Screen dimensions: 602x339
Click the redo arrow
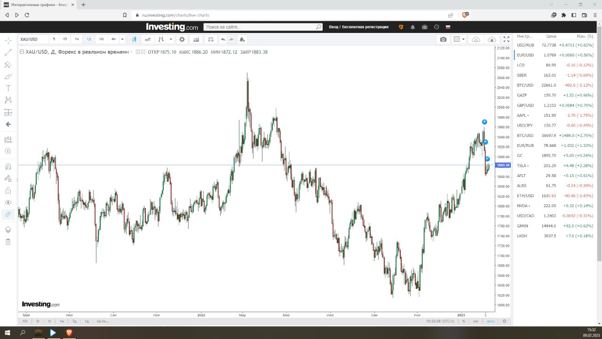pos(231,40)
